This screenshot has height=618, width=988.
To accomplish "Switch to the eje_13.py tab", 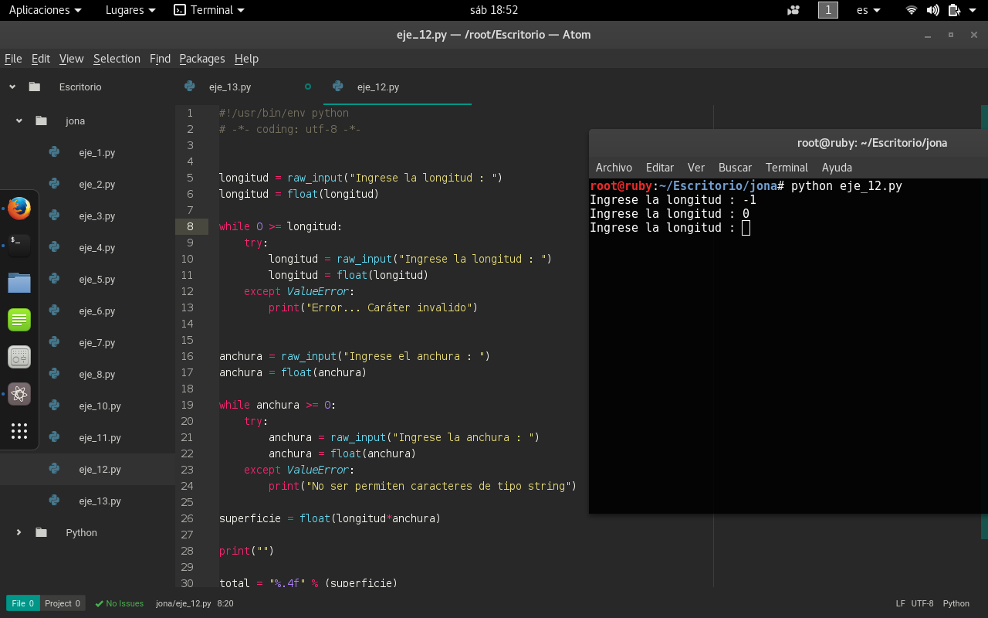I will tap(229, 87).
